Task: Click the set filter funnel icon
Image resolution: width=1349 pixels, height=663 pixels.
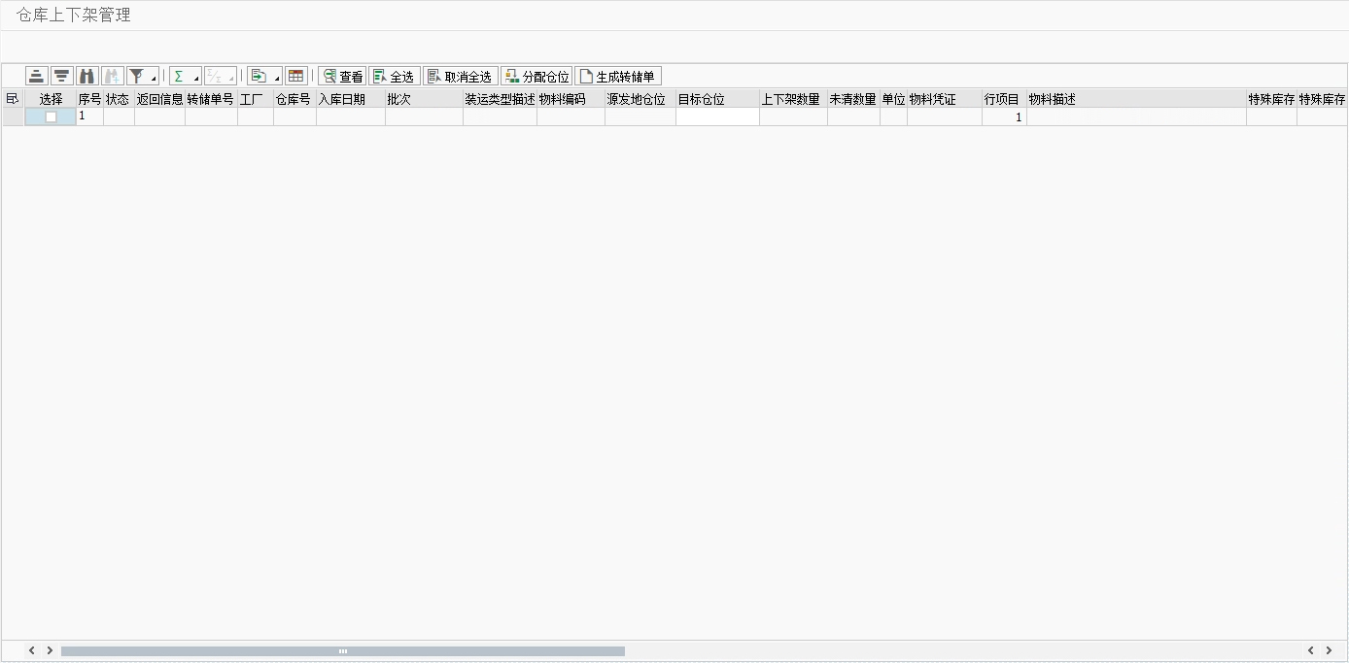Action: pos(137,77)
